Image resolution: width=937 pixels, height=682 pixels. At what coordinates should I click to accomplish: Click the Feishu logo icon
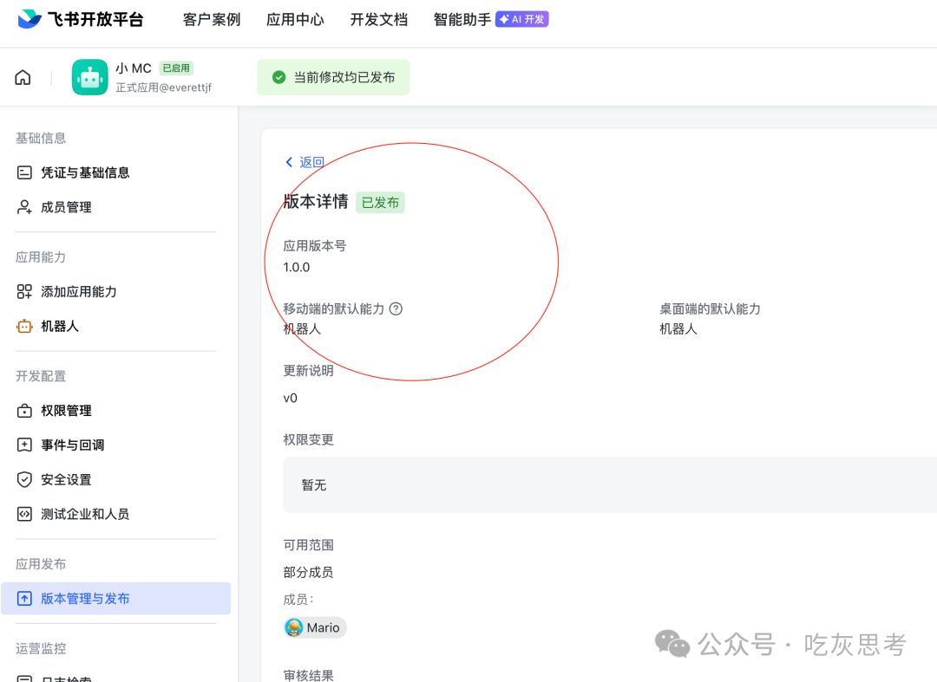click(x=29, y=19)
